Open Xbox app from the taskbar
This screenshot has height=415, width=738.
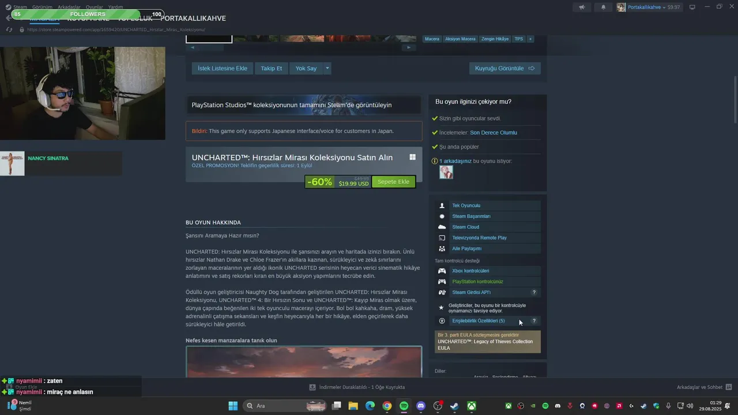click(471, 406)
